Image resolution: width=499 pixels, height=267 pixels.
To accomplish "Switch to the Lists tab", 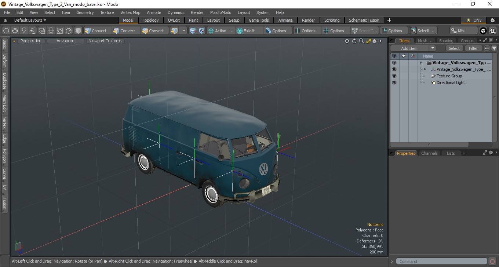I will click(x=451, y=153).
